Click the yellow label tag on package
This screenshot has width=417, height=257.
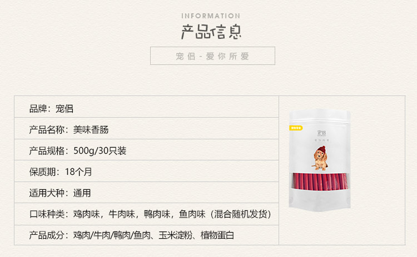[296, 128]
